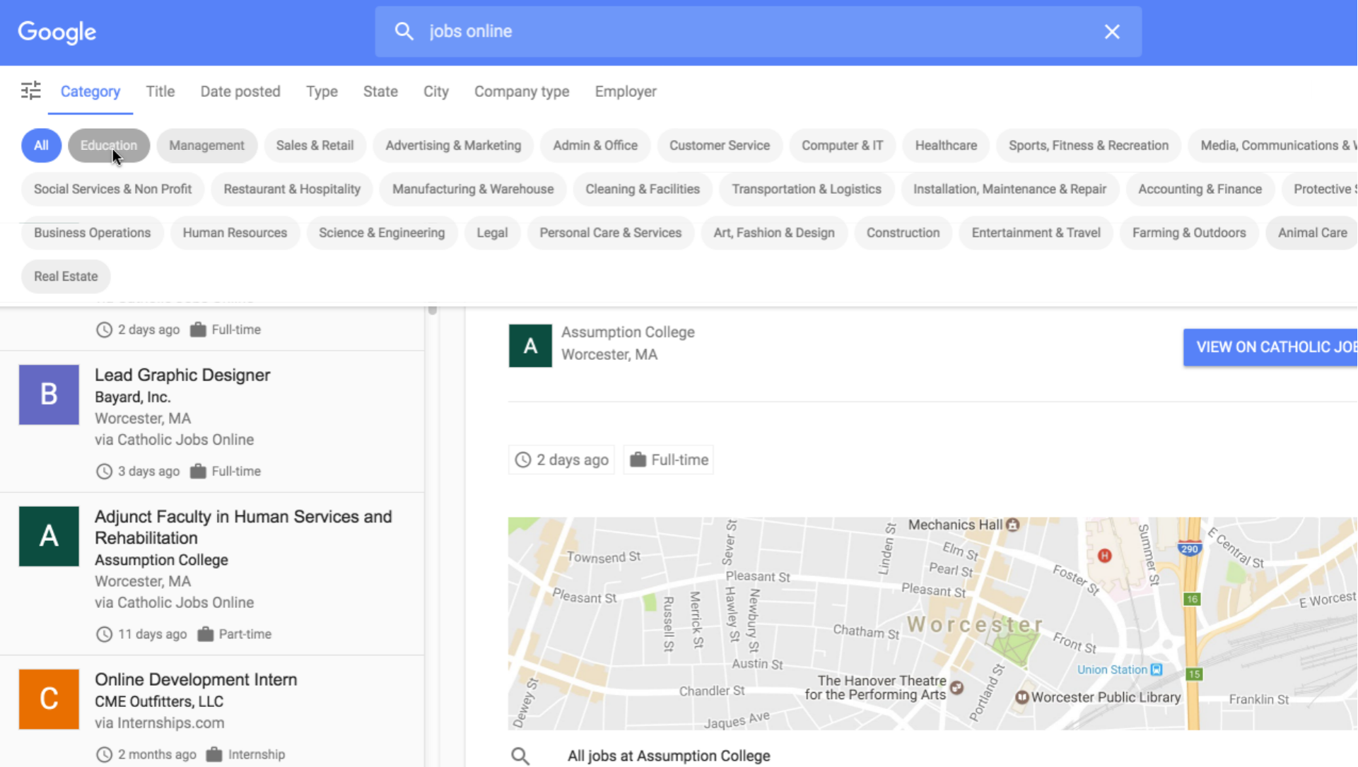Click the briefcase icon next to Full-time

click(x=638, y=459)
